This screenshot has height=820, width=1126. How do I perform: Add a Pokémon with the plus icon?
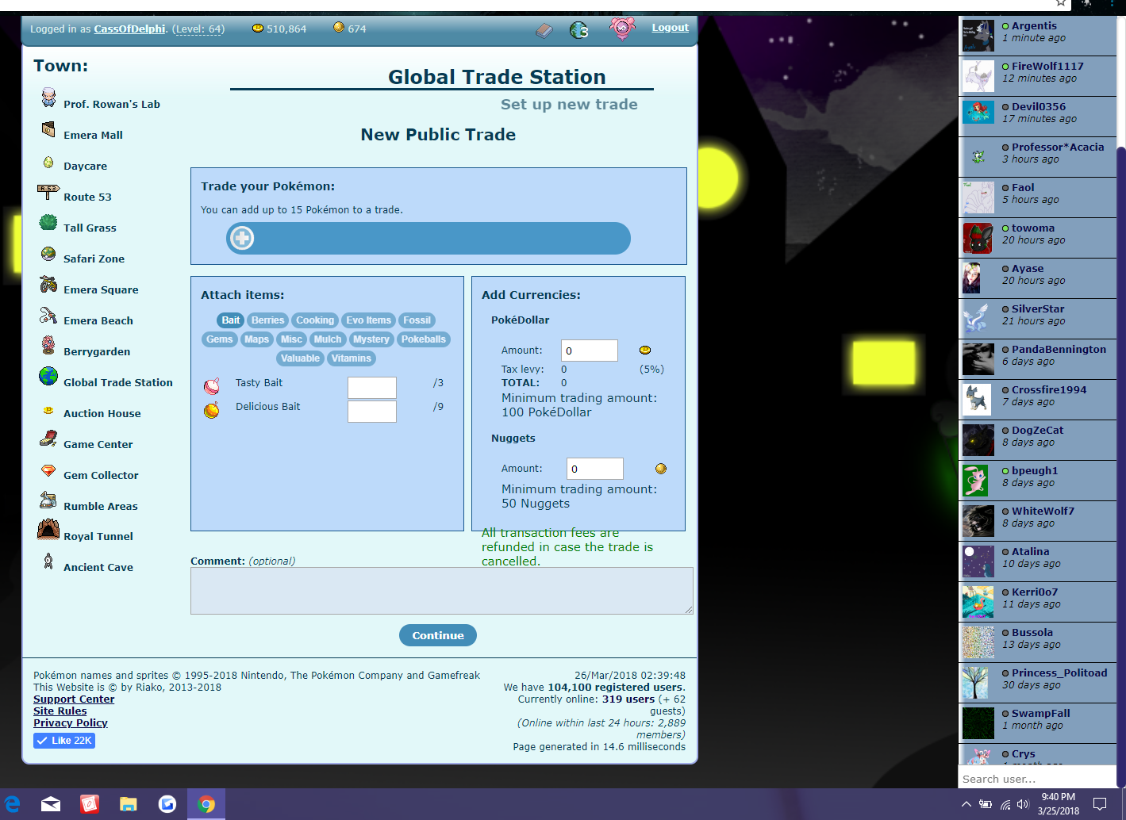(x=242, y=238)
